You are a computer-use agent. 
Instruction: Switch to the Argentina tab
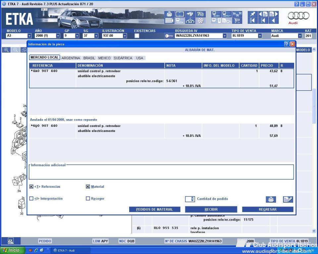point(71,58)
